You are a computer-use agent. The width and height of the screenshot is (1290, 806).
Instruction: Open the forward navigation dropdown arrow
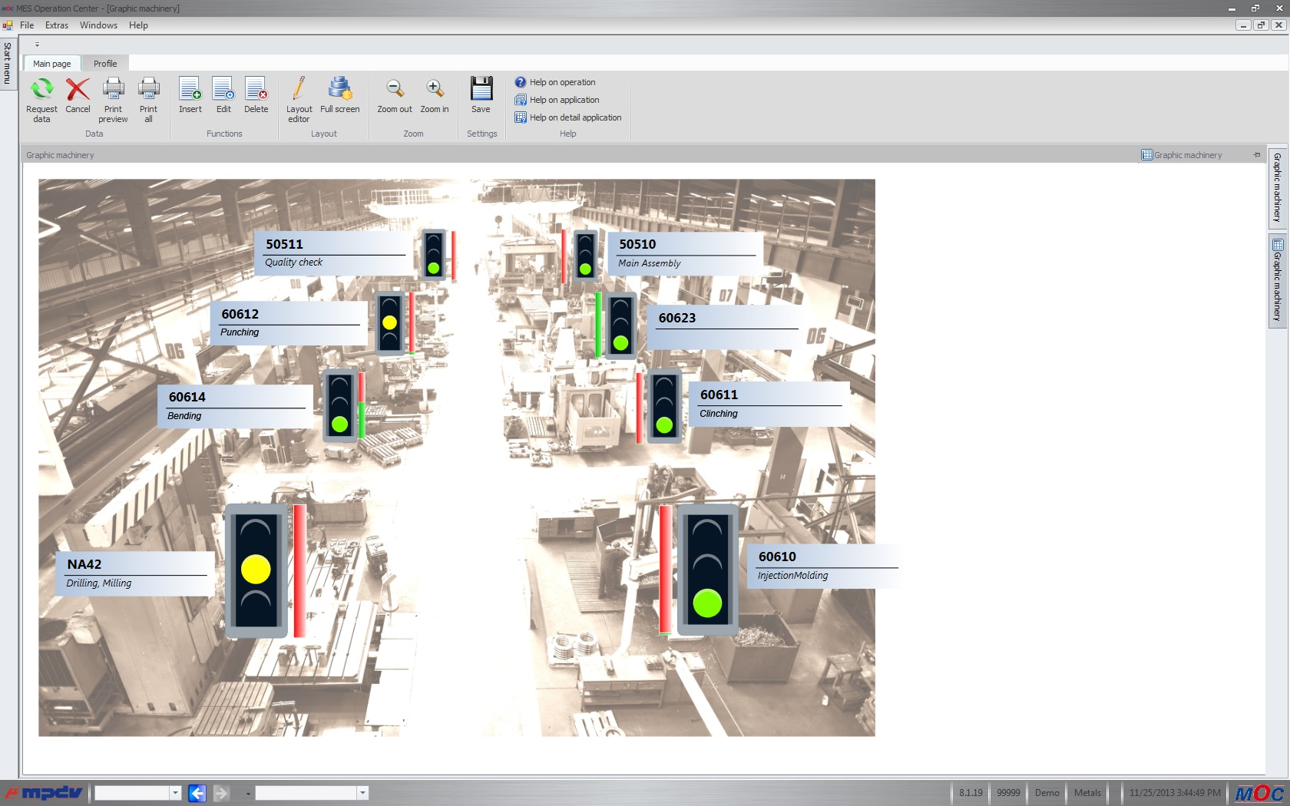pos(247,793)
